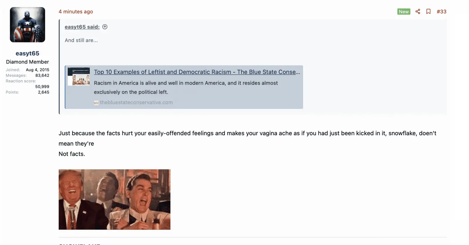This screenshot has height=245, width=469.
Task: Open easyt65's profile from the username
Action: (27, 53)
